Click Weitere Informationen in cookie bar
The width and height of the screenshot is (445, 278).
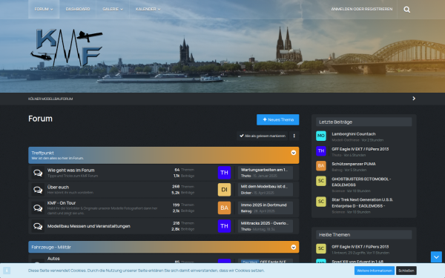pyautogui.click(x=375, y=271)
